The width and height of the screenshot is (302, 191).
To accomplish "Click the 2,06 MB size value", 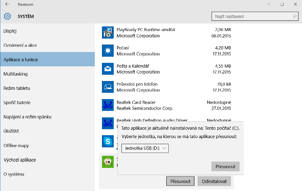I will click(x=223, y=30).
